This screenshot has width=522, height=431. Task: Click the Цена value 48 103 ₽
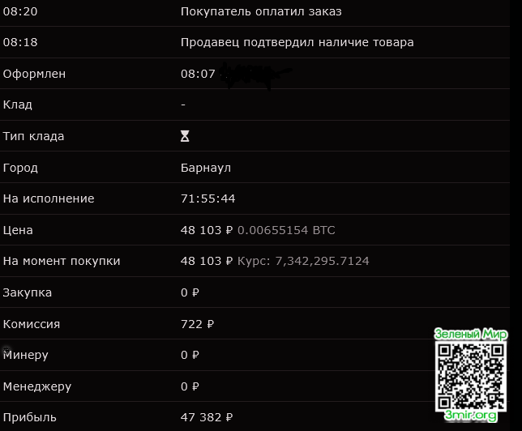(207, 230)
